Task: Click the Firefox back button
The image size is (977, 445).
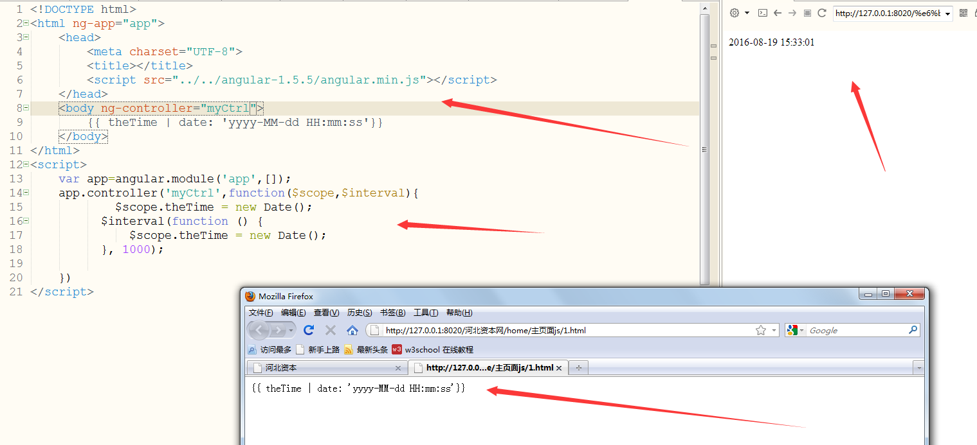Action: pos(259,330)
